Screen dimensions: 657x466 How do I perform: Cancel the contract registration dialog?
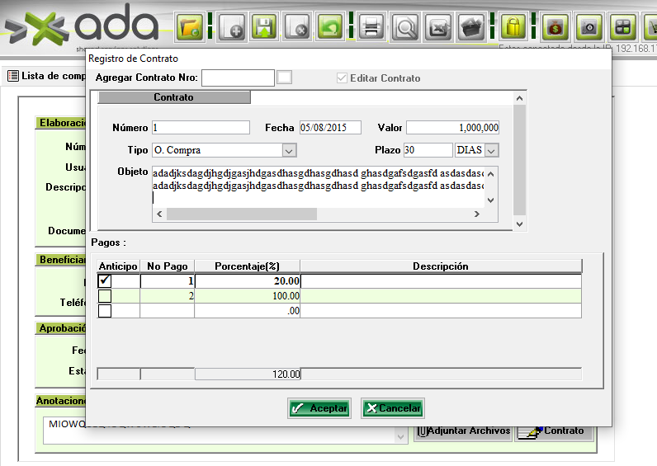point(393,407)
